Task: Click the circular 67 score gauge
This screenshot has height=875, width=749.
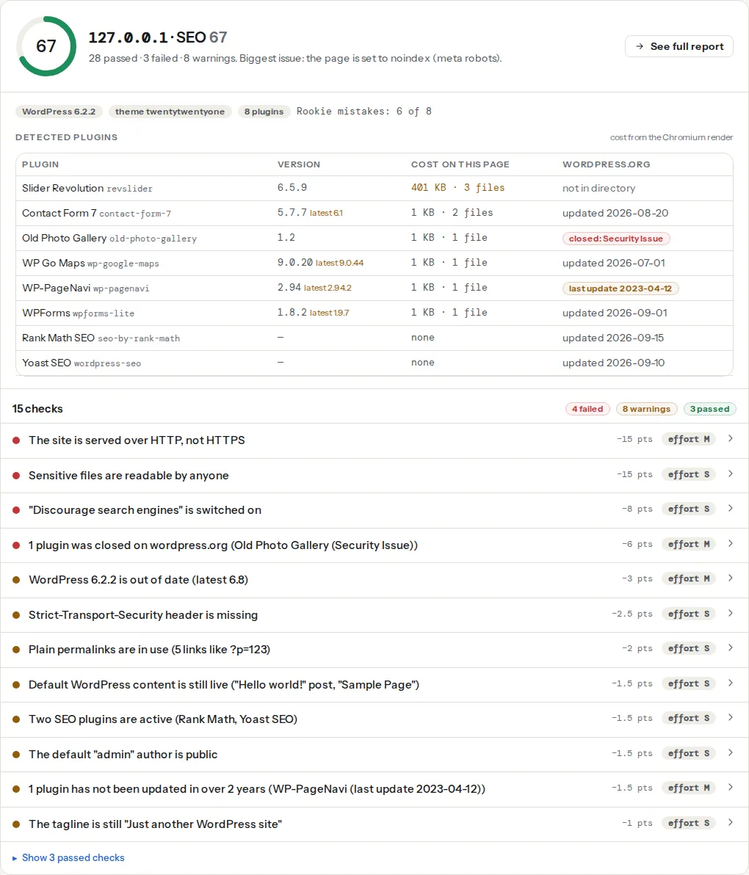Action: 46,46
